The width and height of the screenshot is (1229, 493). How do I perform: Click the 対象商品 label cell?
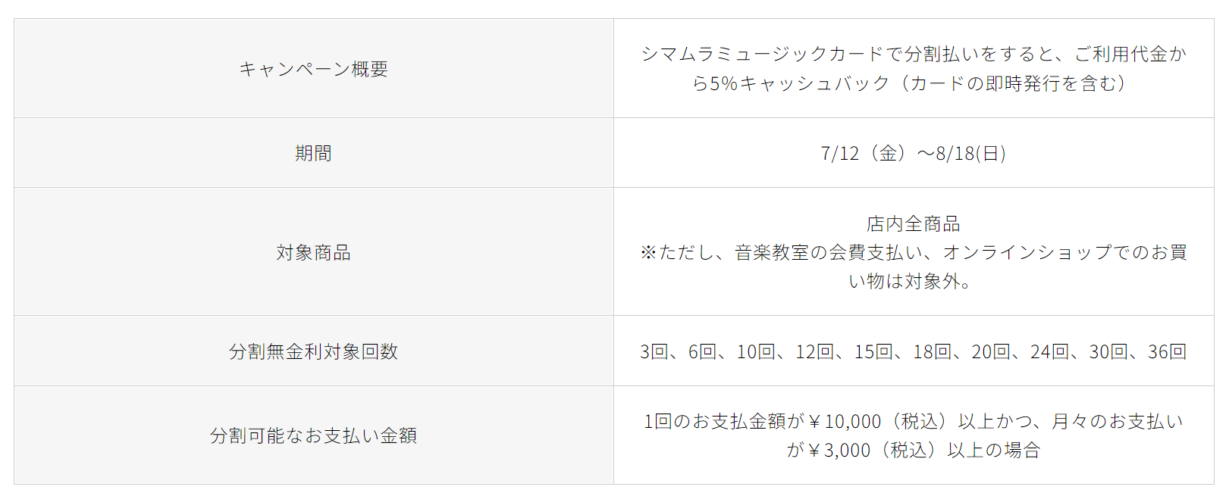tap(313, 252)
